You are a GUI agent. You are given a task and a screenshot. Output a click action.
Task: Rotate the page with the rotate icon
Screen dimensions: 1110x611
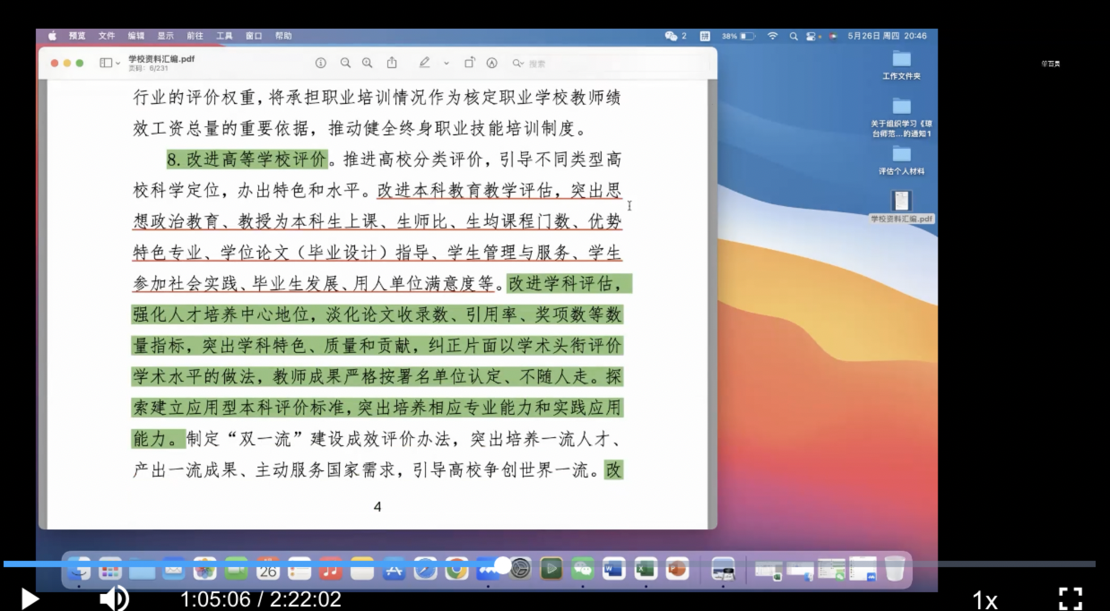[x=469, y=63]
